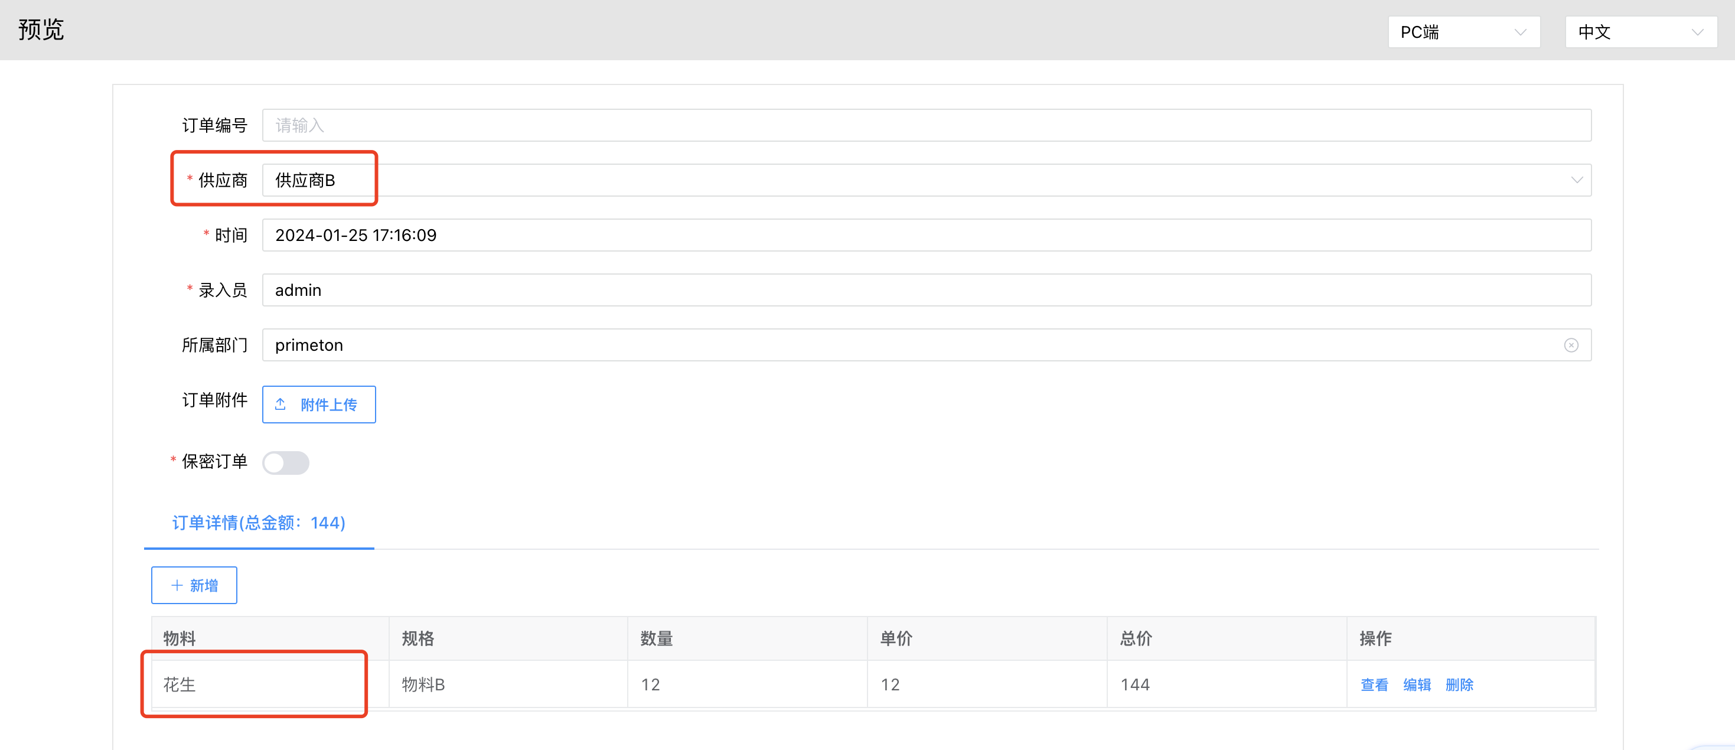Viewport: 1735px width, 750px height.
Task: Click the 查看 link in 花生 row
Action: (1374, 684)
